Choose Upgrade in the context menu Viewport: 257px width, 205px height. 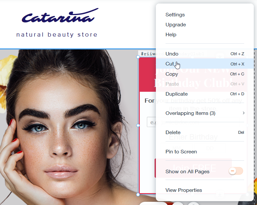pyautogui.click(x=176, y=25)
